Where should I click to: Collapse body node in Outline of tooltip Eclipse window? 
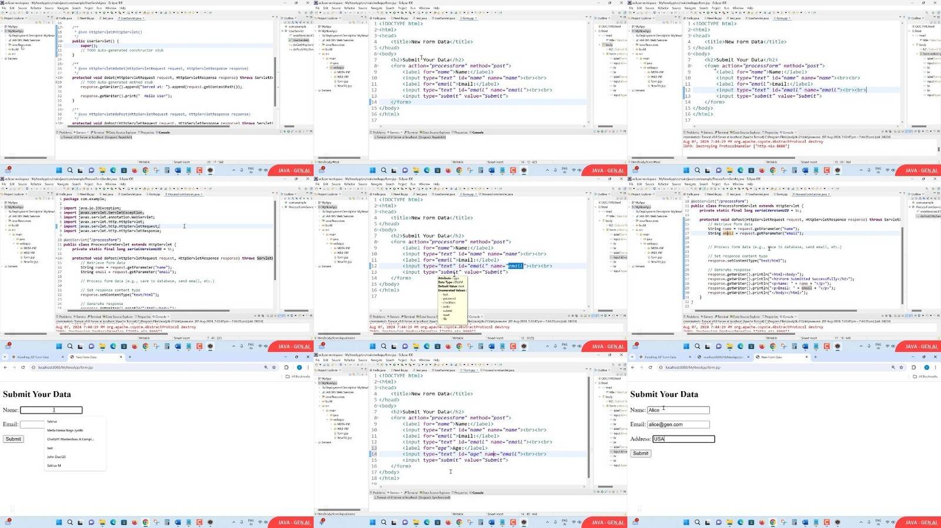[x=600, y=221]
